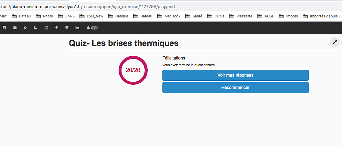This screenshot has height=146, width=342.
Task: Open the messages envelope icon
Action: [15, 28]
